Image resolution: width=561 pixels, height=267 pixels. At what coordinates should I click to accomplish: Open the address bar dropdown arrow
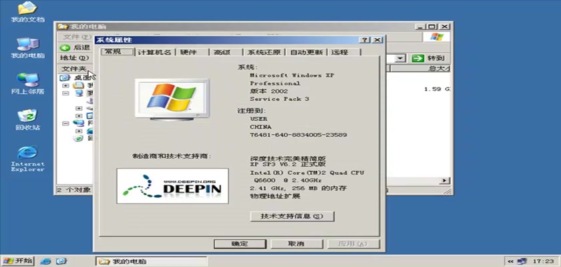tap(401, 59)
